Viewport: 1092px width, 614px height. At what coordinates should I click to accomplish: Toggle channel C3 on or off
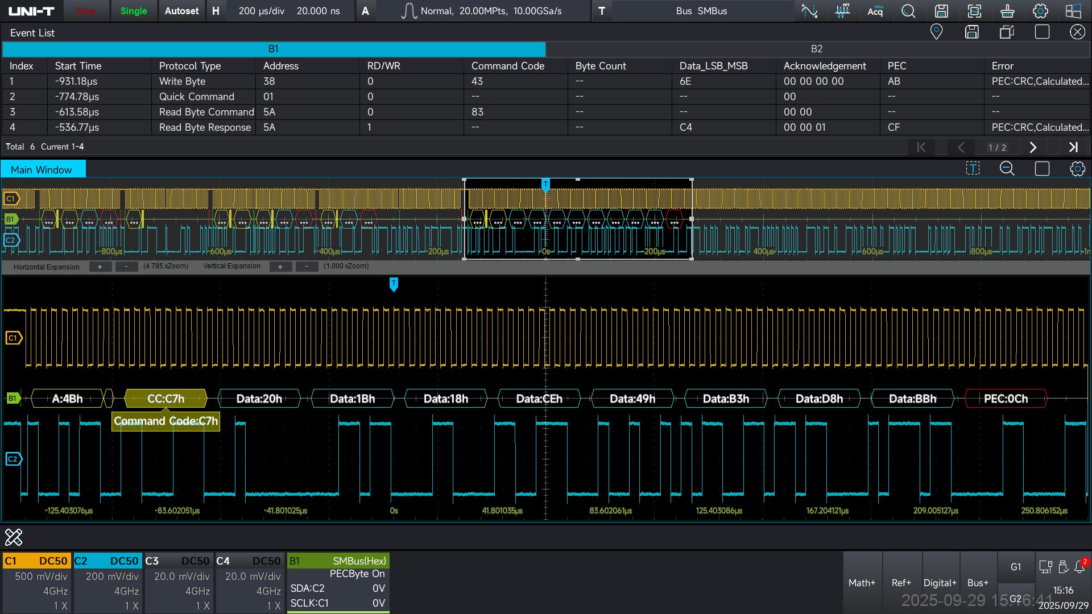(179, 561)
